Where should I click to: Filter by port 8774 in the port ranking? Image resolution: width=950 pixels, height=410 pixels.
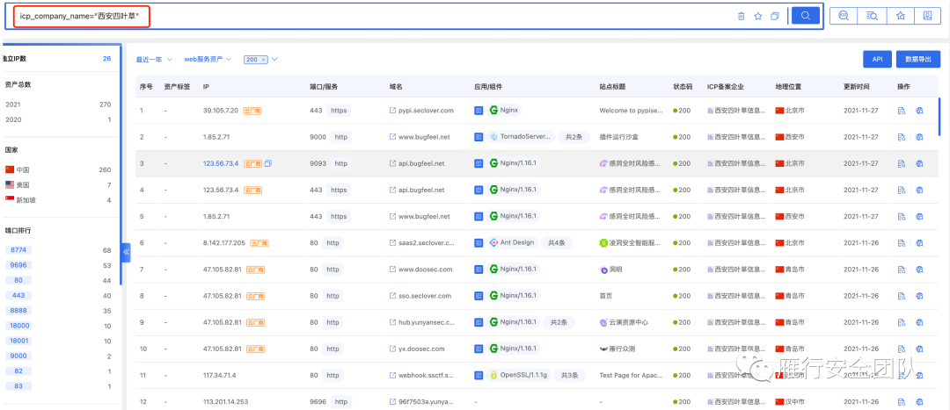(x=20, y=249)
